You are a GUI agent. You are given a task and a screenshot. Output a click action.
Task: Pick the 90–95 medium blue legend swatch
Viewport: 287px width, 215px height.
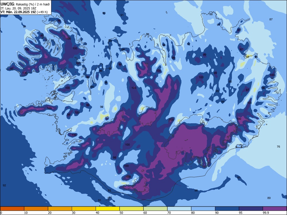[227, 209]
